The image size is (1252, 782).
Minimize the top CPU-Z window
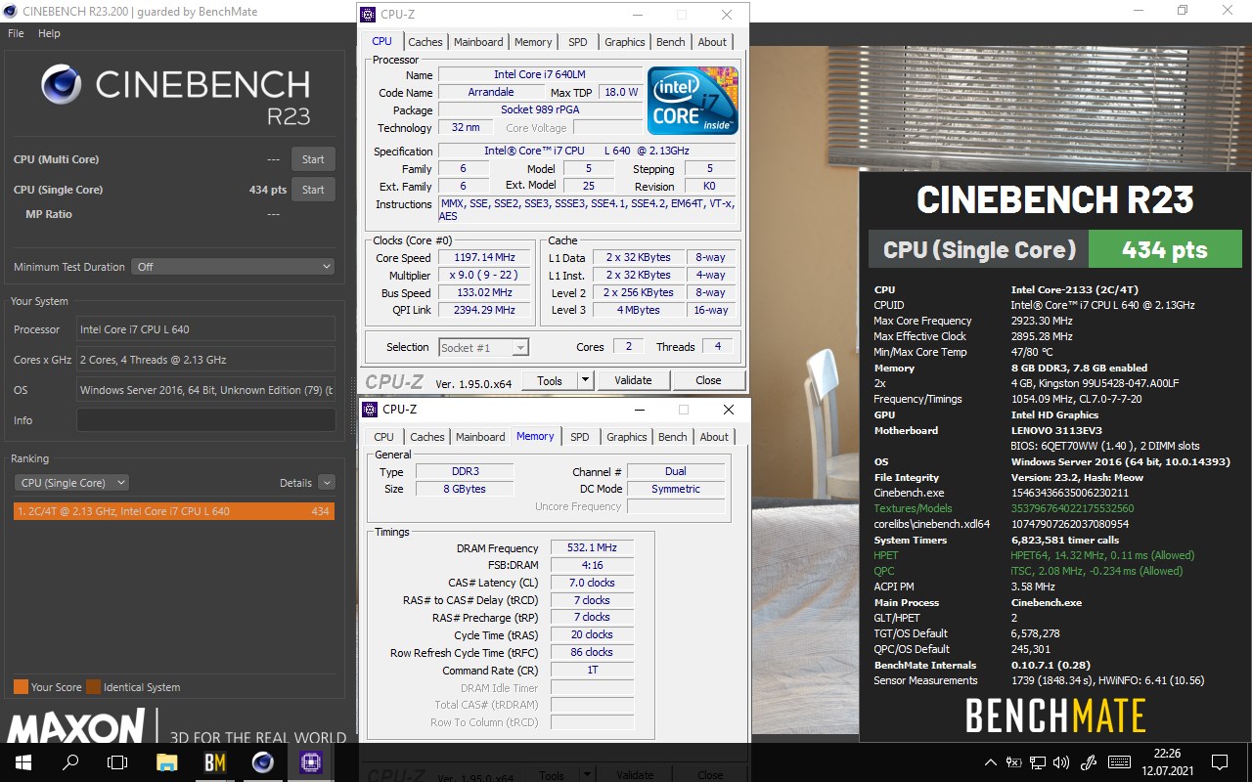[x=637, y=15]
